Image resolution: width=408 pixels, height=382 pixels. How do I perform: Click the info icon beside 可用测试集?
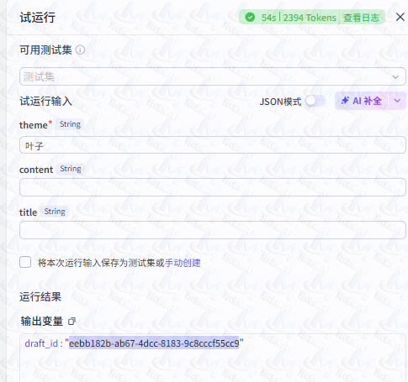pos(80,50)
